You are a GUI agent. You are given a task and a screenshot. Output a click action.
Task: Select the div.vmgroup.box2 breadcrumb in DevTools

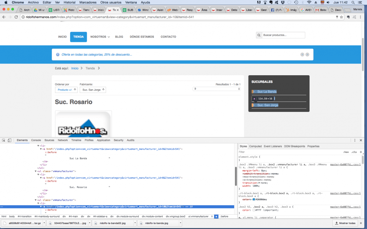pos(175,217)
